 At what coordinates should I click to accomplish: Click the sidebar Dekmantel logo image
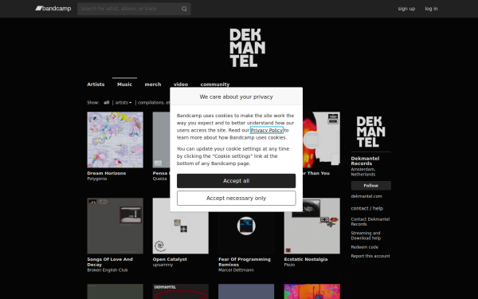pyautogui.click(x=370, y=132)
